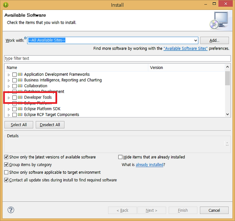Check the Collaboration checkbox
235x221 pixels.
pos(14,86)
